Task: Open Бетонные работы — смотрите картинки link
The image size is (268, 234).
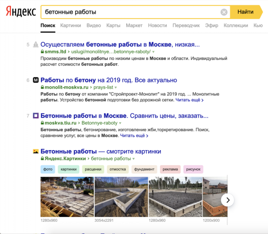Action: (101, 151)
